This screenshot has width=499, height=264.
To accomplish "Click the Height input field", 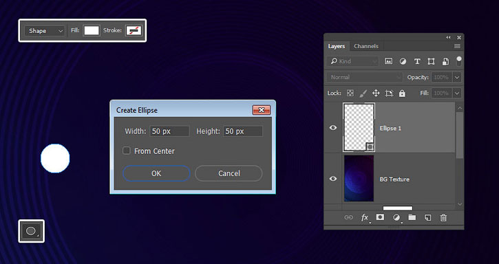I will click(x=243, y=131).
